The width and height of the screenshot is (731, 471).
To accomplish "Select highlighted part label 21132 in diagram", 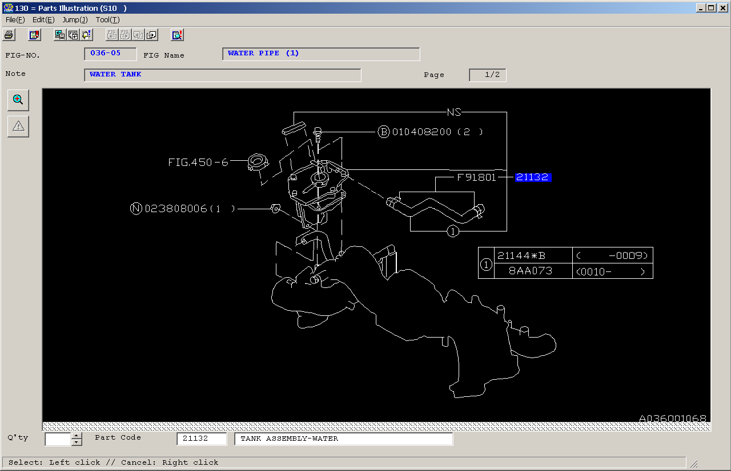I will click(x=533, y=177).
